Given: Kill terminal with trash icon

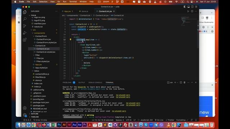Looking at the screenshot, I should (184, 82).
